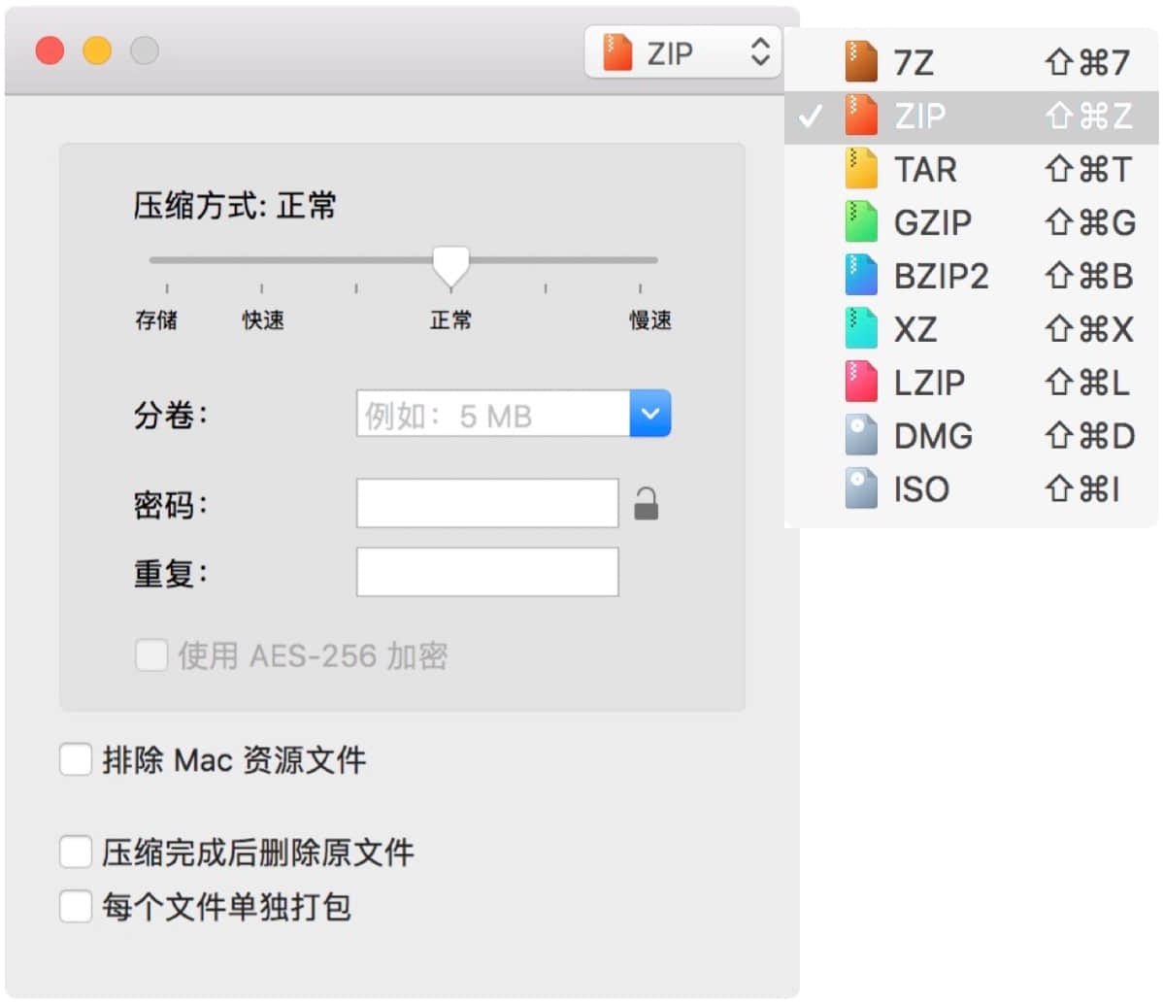Click the 存储 compression level label
The width and height of the screenshot is (1163, 1004).
(156, 320)
